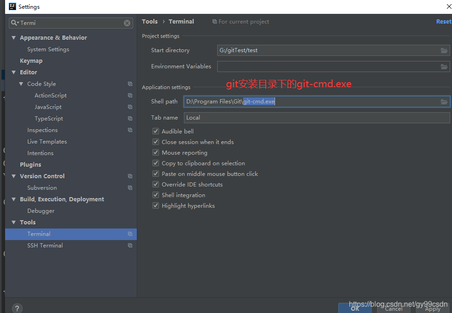The width and height of the screenshot is (452, 313).
Task: Select Keymap in settings tree
Action: 31,61
